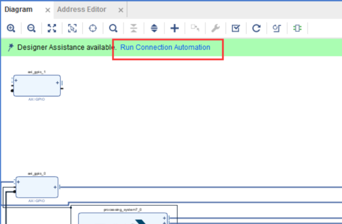Screen dimensions: 342x224
Task: Select the axi_gpio_0 block
Action: [x=37, y=187]
